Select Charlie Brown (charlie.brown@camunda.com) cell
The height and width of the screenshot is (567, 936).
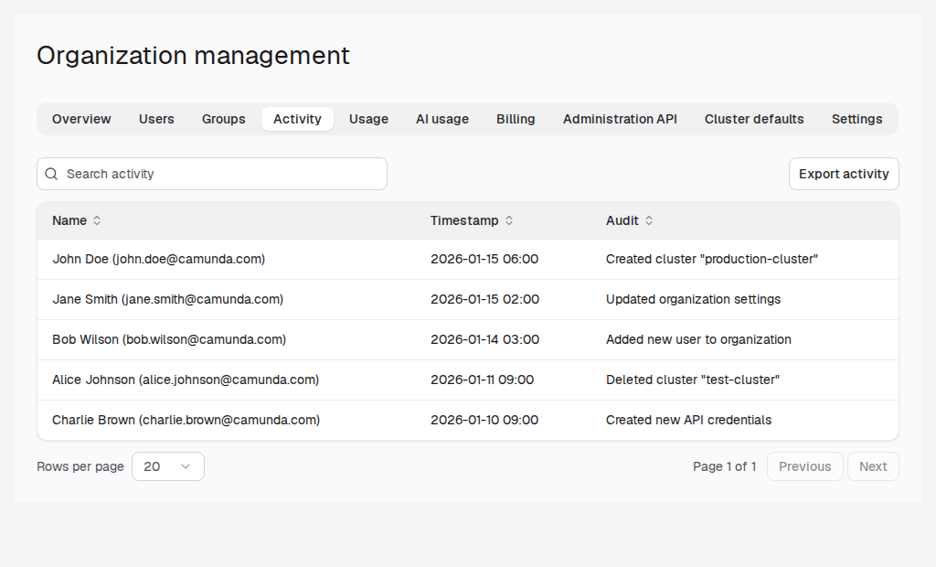pos(186,420)
